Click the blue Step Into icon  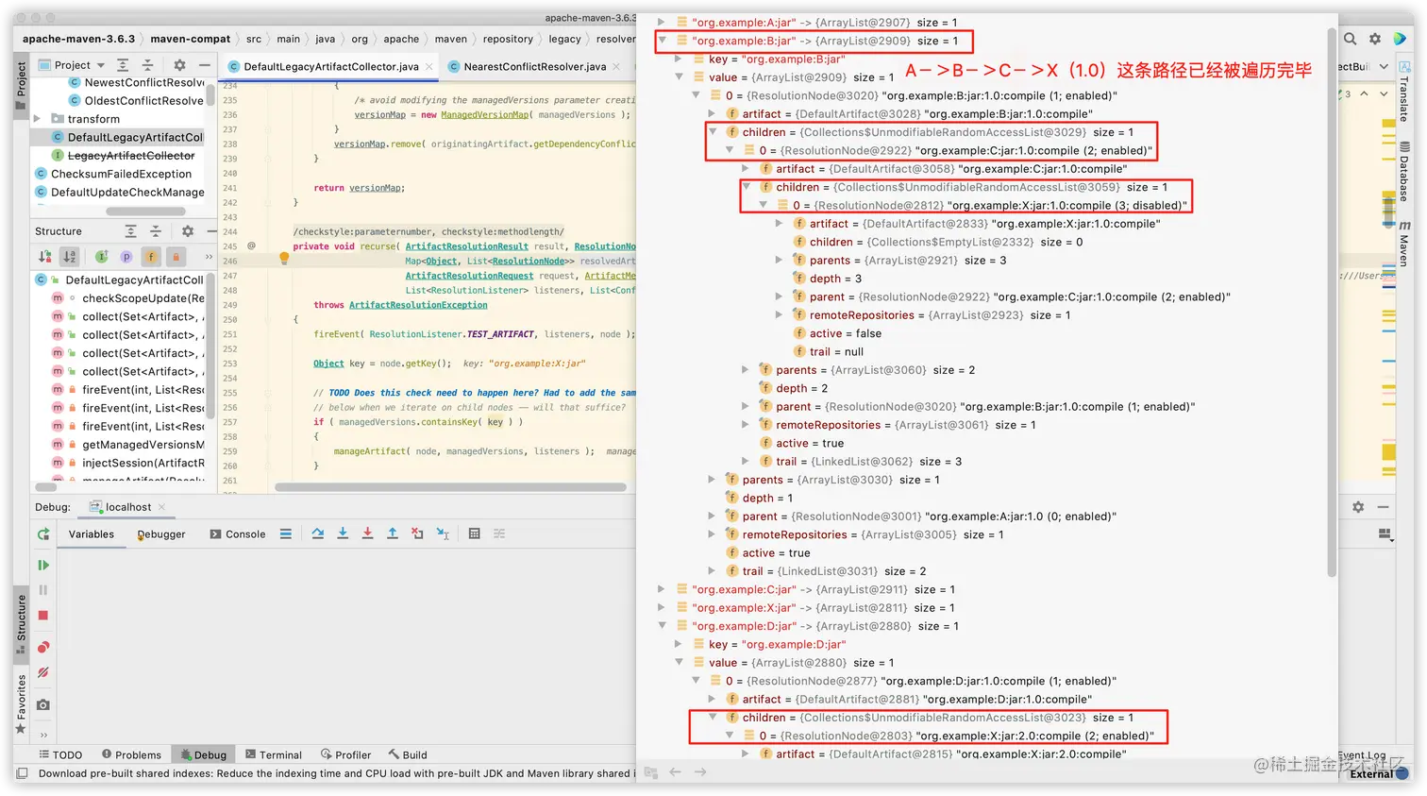point(343,533)
